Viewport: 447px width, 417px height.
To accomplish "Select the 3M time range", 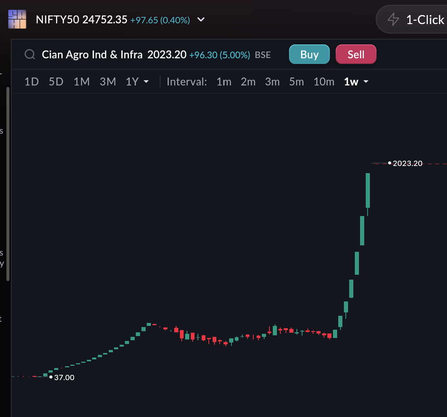I will coord(108,82).
